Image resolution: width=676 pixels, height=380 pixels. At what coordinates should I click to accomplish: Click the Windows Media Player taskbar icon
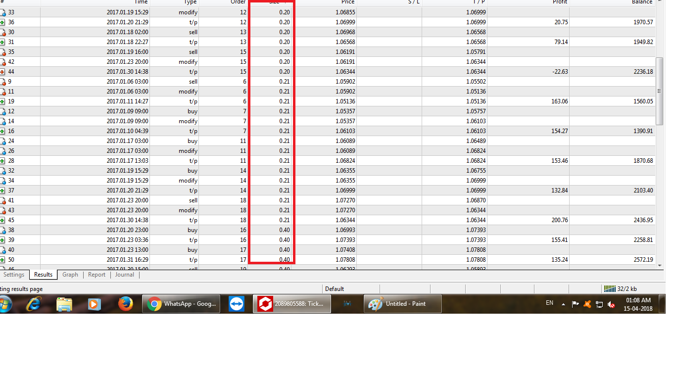click(x=94, y=304)
